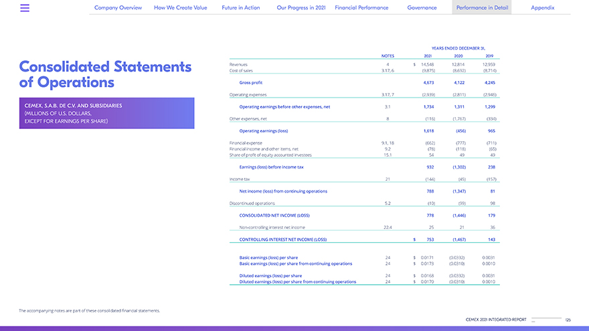Click note 22.4 beside Non-controlling interest

pos(387,227)
